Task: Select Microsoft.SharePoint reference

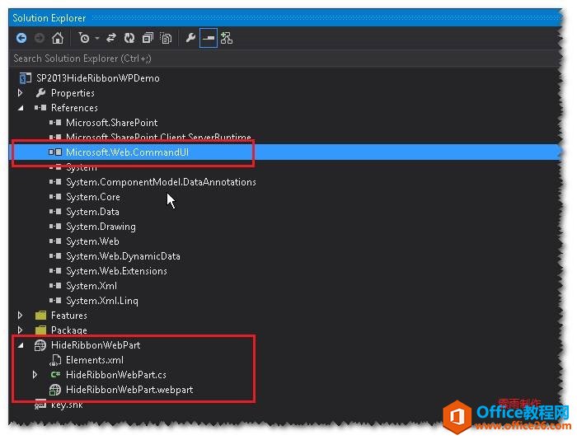Action: pyautogui.click(x=112, y=123)
